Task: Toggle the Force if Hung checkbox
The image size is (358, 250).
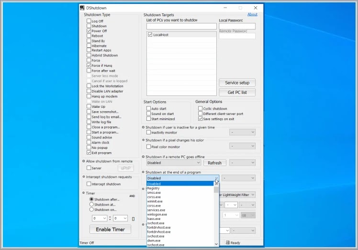Action: (89, 65)
